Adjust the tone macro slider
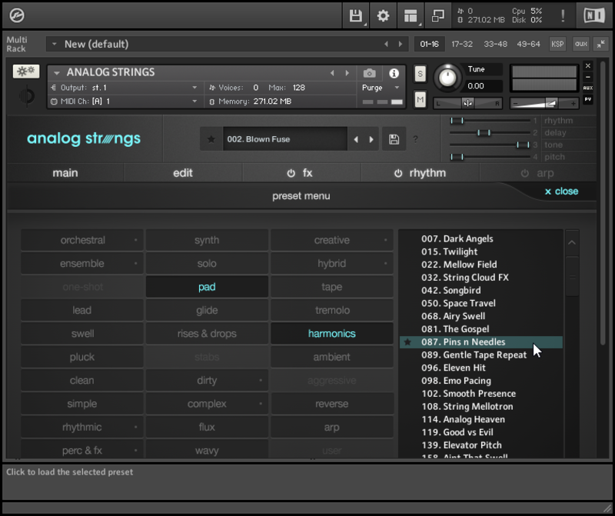The height and width of the screenshot is (516, 615). 523,145
